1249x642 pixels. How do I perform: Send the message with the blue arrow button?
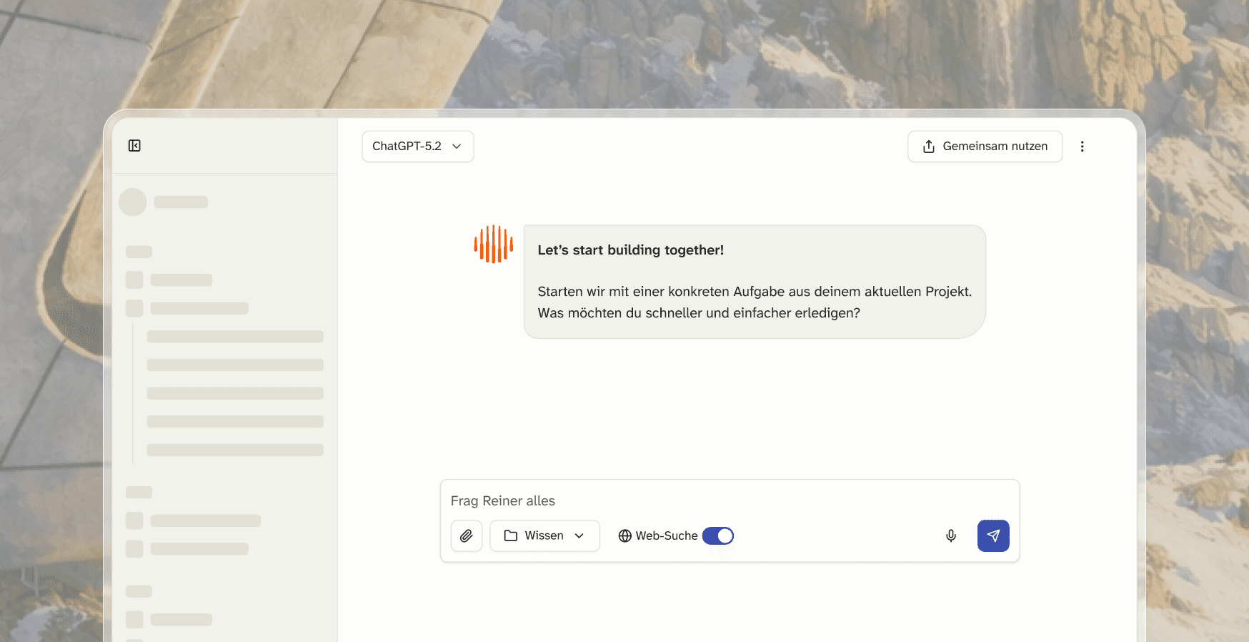pos(993,535)
